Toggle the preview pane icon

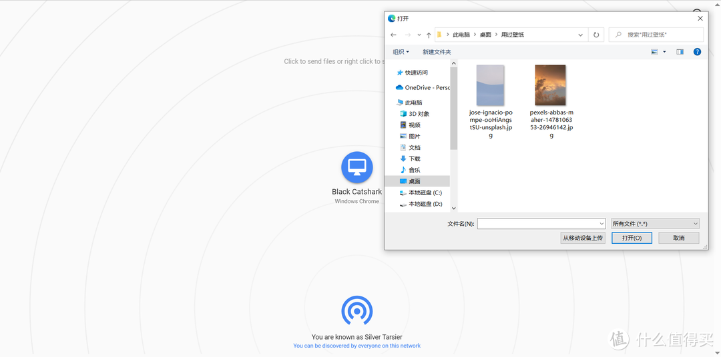(x=680, y=52)
